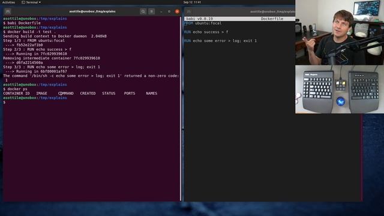Click the IMAGE column header
Screen dimensions: 384x216
pos(41,94)
